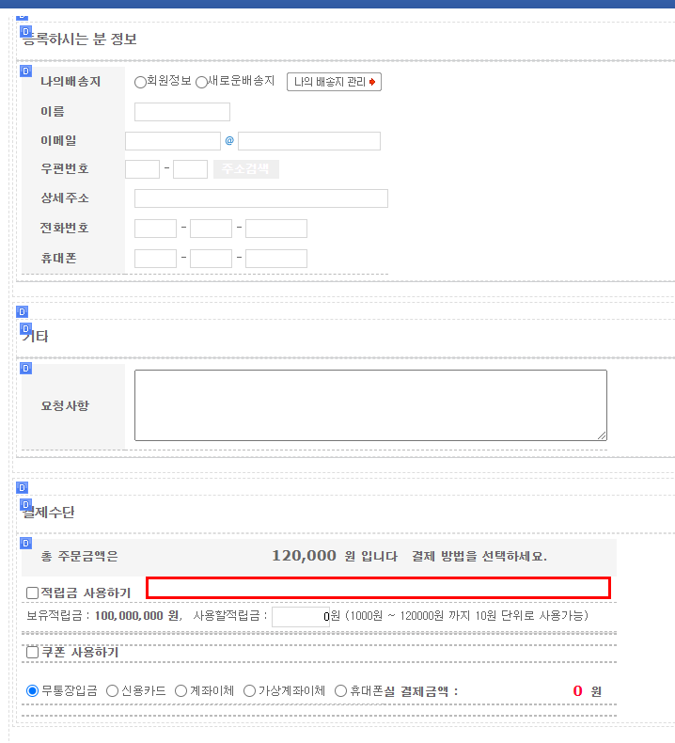Screen dimensions: 675x743
Task: Click the 상세주소 input field
Action: pos(260,198)
